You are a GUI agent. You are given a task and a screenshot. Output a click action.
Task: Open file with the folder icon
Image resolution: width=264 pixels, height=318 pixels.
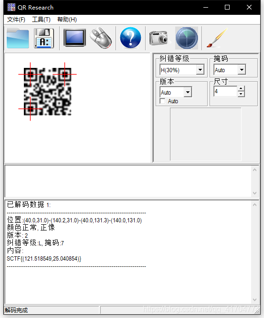coord(18,38)
